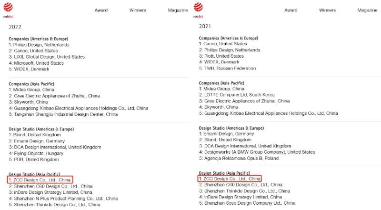Image resolution: width=381 pixels, height=210 pixels.
Task: Select ZCO Design Co., Ltd. in the 2022 list
Action: point(40,180)
